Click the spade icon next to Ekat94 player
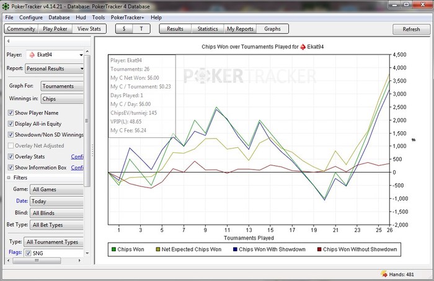Image resolution: width=434 pixels, height=281 pixels. click(x=32, y=54)
